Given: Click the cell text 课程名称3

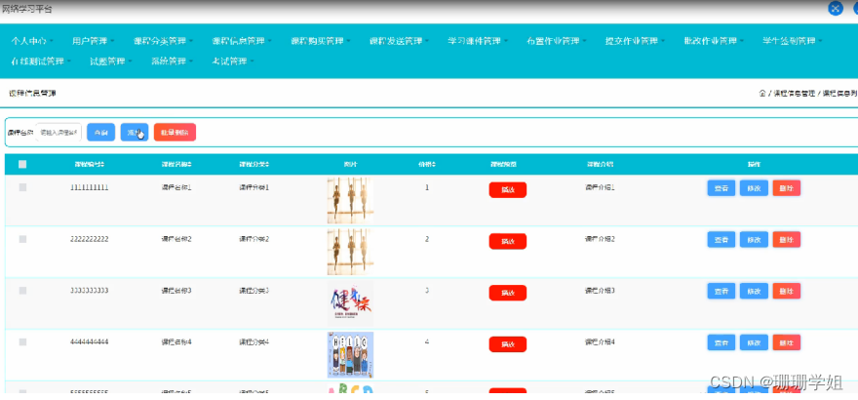Looking at the screenshot, I should point(176,290).
